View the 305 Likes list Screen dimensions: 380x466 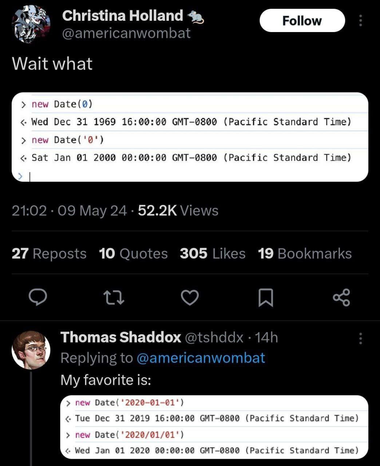tap(213, 253)
